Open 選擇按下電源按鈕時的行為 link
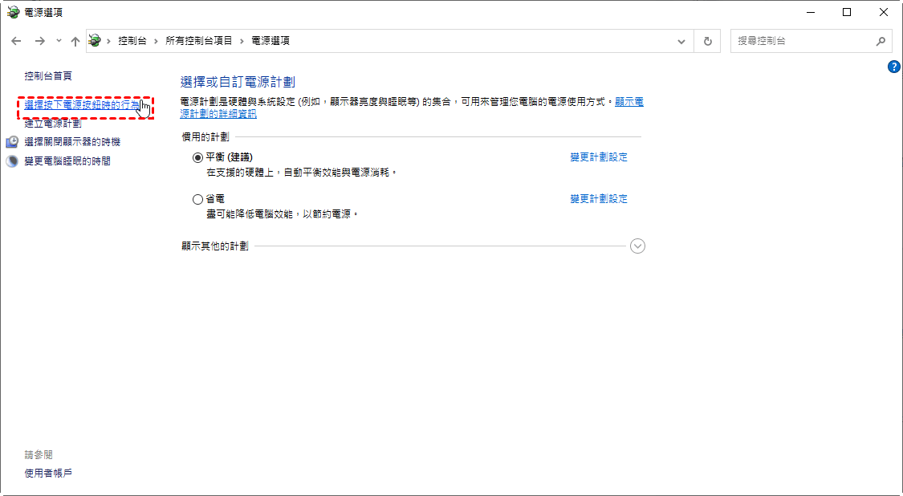The height and width of the screenshot is (496, 903). pyautogui.click(x=82, y=105)
